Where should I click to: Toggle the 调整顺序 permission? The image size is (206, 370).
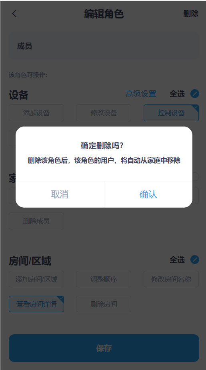click(104, 279)
